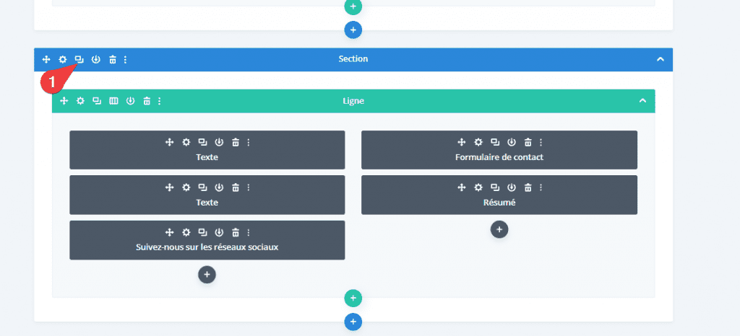Screen dimensions: 740x336
Task: Duplicate the Ligne row
Action: tap(97, 101)
